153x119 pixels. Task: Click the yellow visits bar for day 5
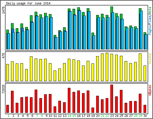26,75
